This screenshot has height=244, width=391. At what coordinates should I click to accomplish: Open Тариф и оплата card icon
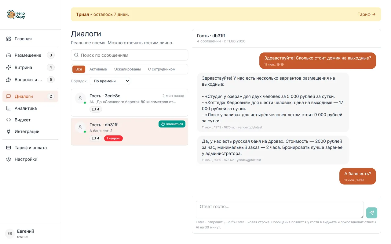pyautogui.click(x=9, y=148)
